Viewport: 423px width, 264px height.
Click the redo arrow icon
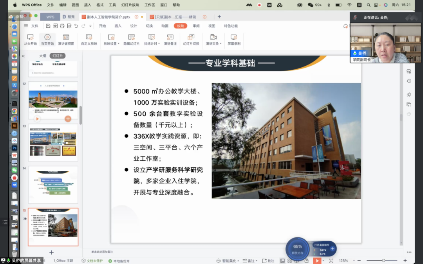pyautogui.click(x=83, y=26)
